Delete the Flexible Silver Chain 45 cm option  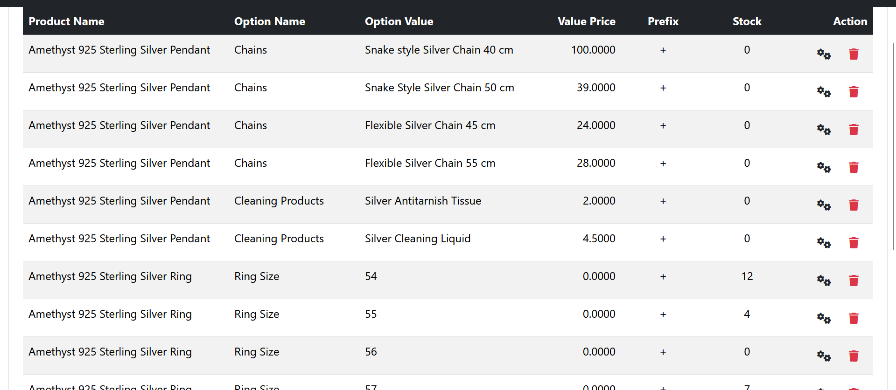click(x=854, y=130)
